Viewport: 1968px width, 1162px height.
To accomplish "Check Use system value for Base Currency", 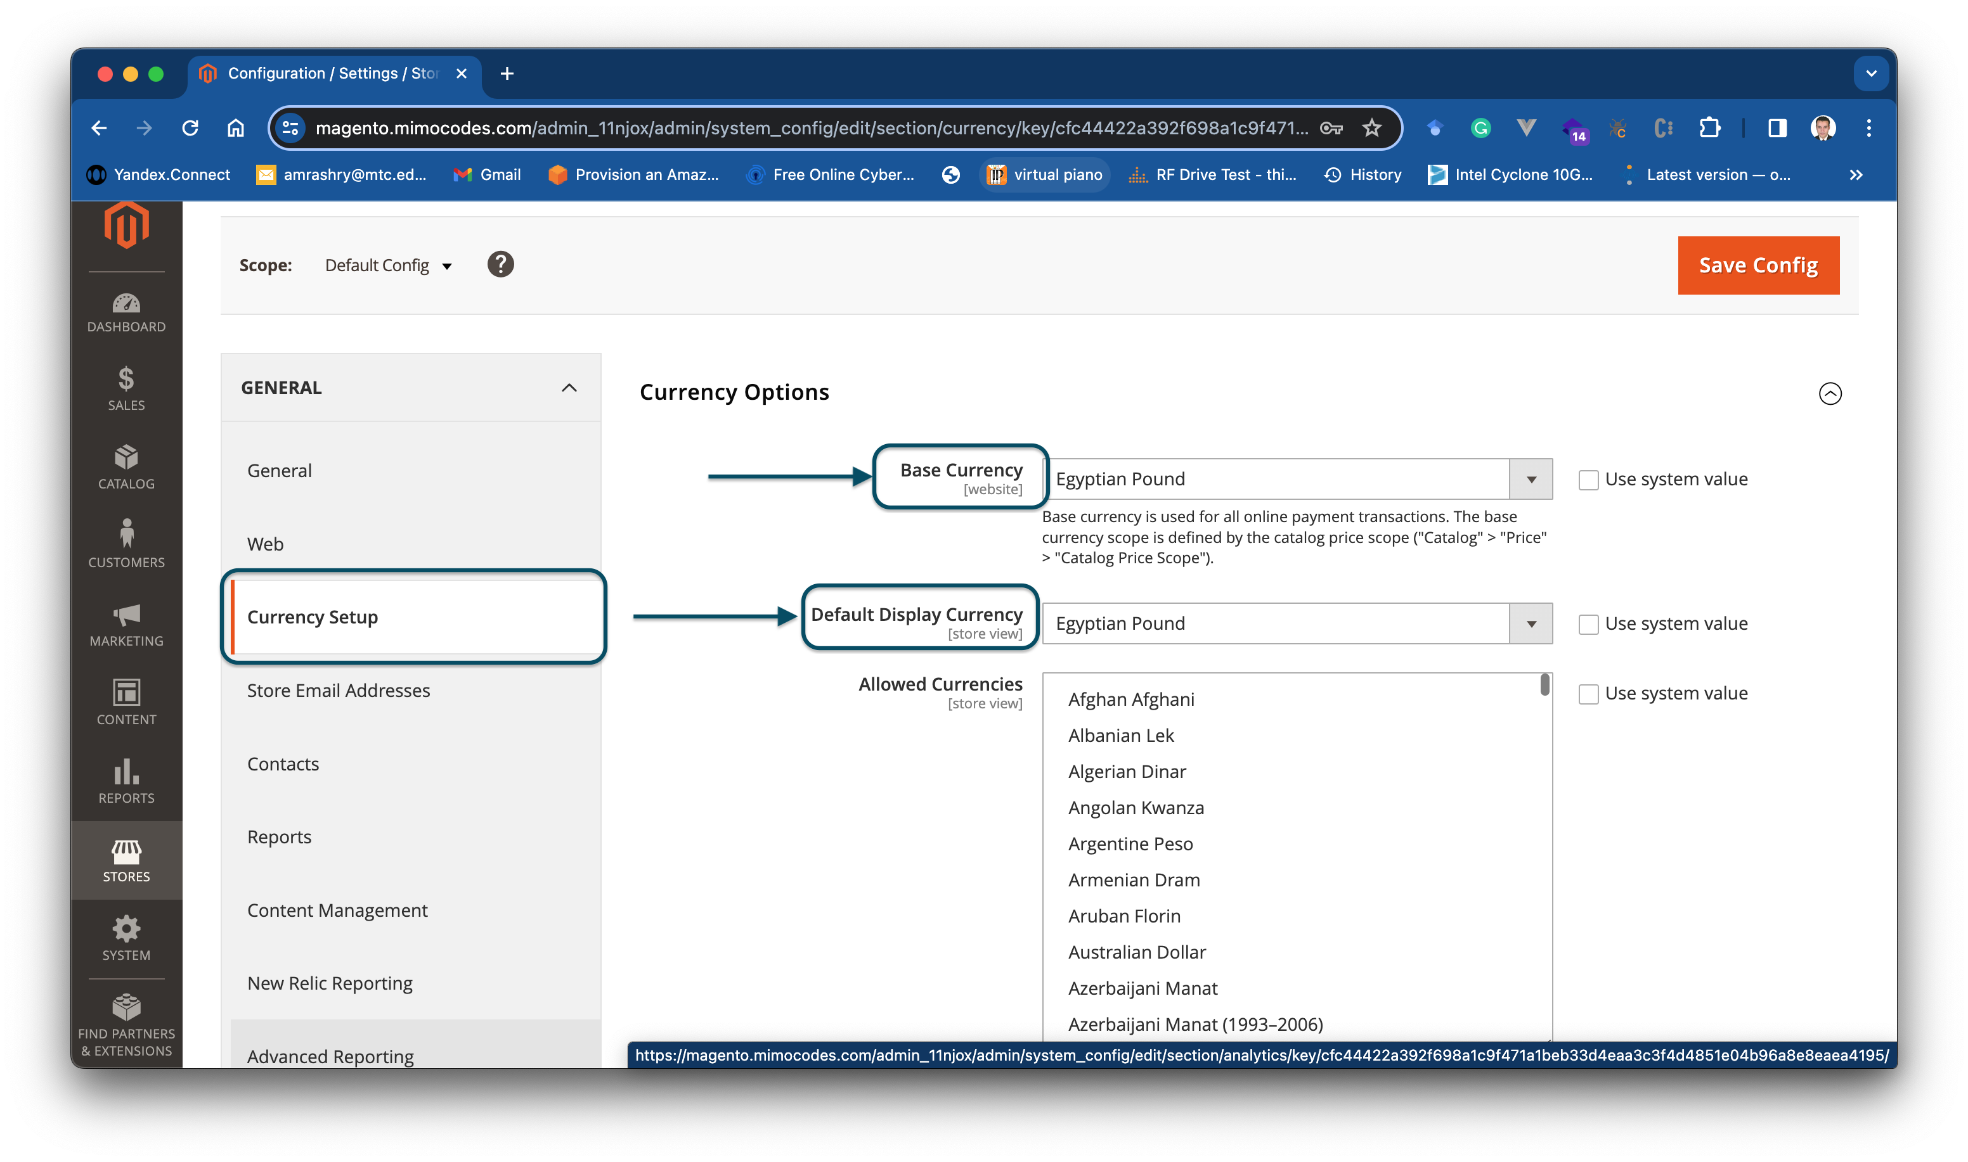I will [1588, 480].
